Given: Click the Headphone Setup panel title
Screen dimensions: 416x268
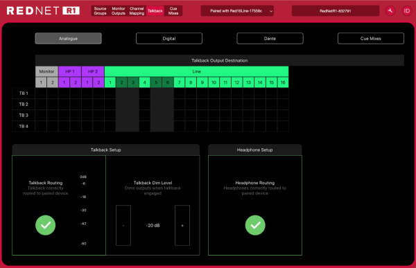Looking at the screenshot, I should tap(255, 150).
